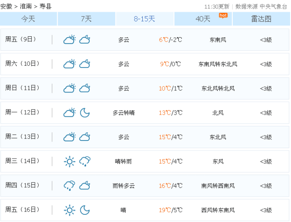The image size is (291, 222).
Task: Select the 周五（16日）date label
Action: coord(22,210)
